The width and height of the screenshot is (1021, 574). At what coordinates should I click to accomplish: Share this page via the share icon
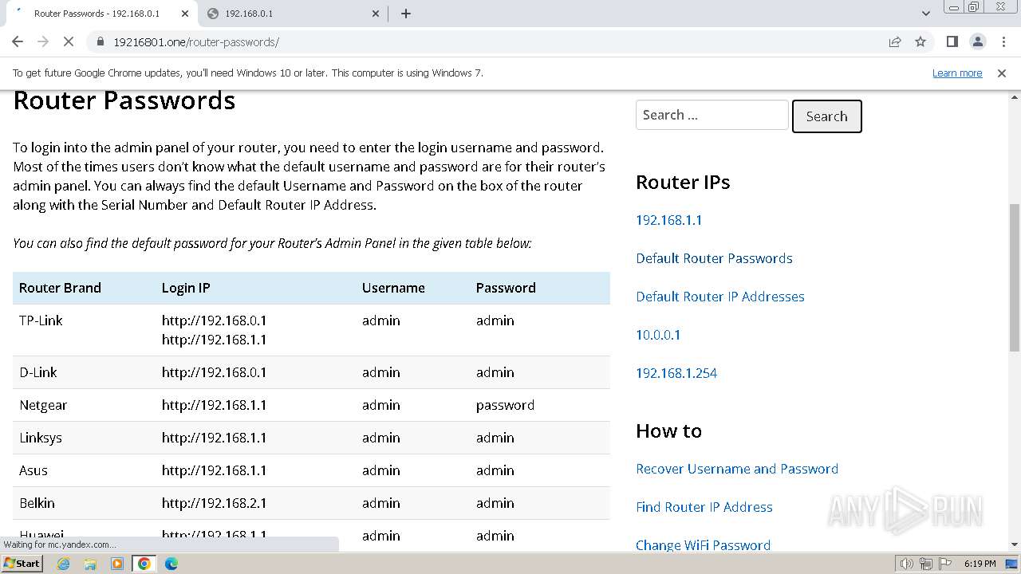coord(895,42)
